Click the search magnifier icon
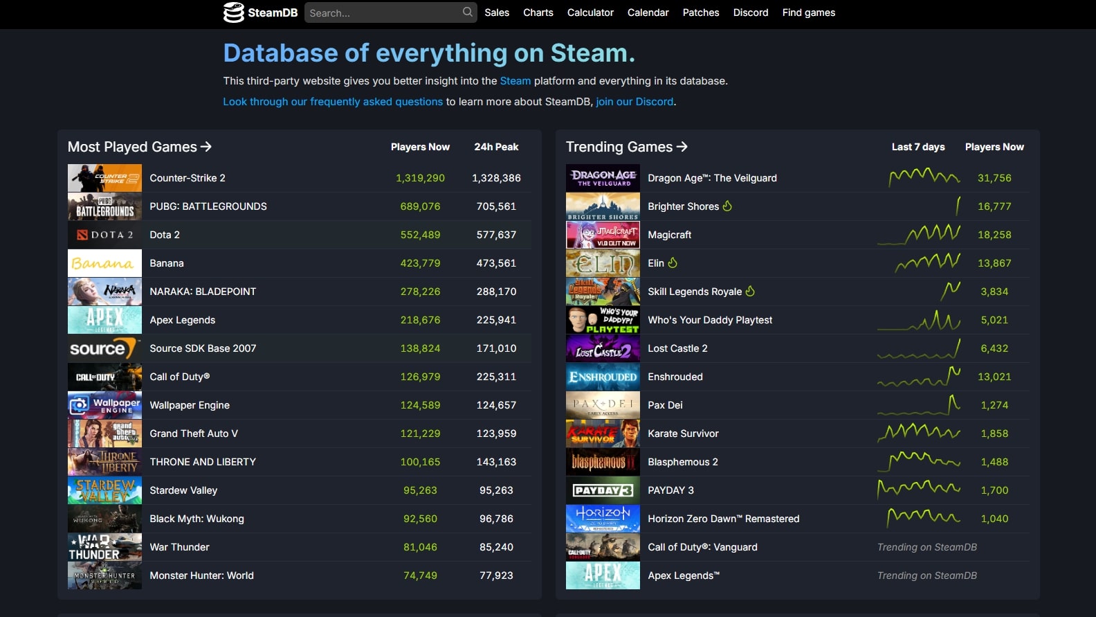The height and width of the screenshot is (617, 1096). tap(468, 12)
